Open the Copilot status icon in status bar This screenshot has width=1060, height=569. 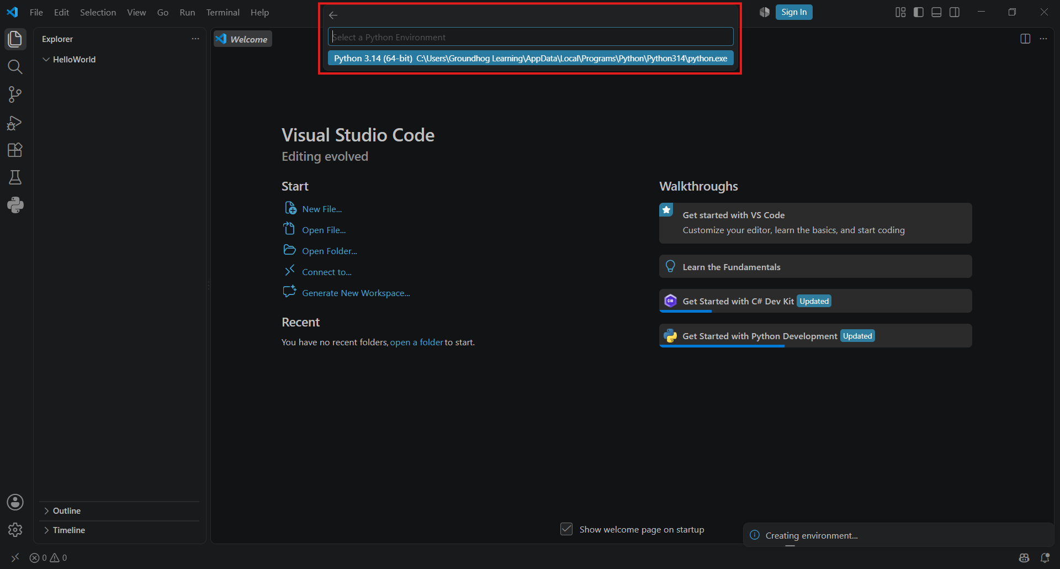[x=1024, y=558]
